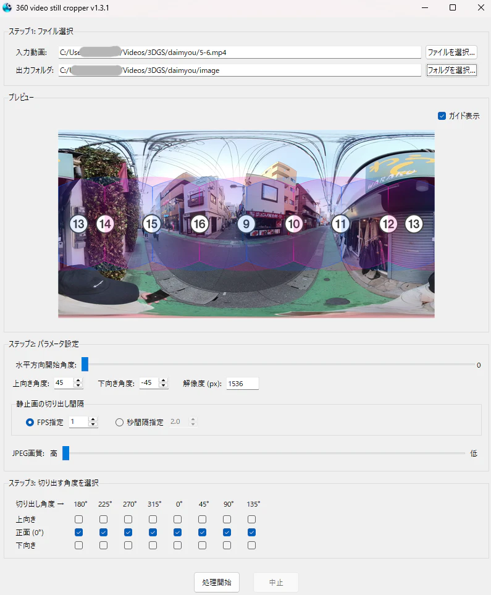The width and height of the screenshot is (491, 595).
Task: Click the フォルダを選択 button
Action: 451,70
